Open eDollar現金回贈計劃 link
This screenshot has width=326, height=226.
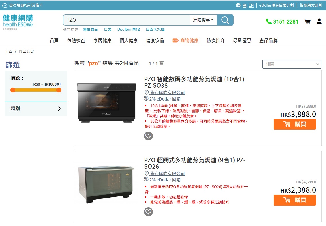pos(276,5)
